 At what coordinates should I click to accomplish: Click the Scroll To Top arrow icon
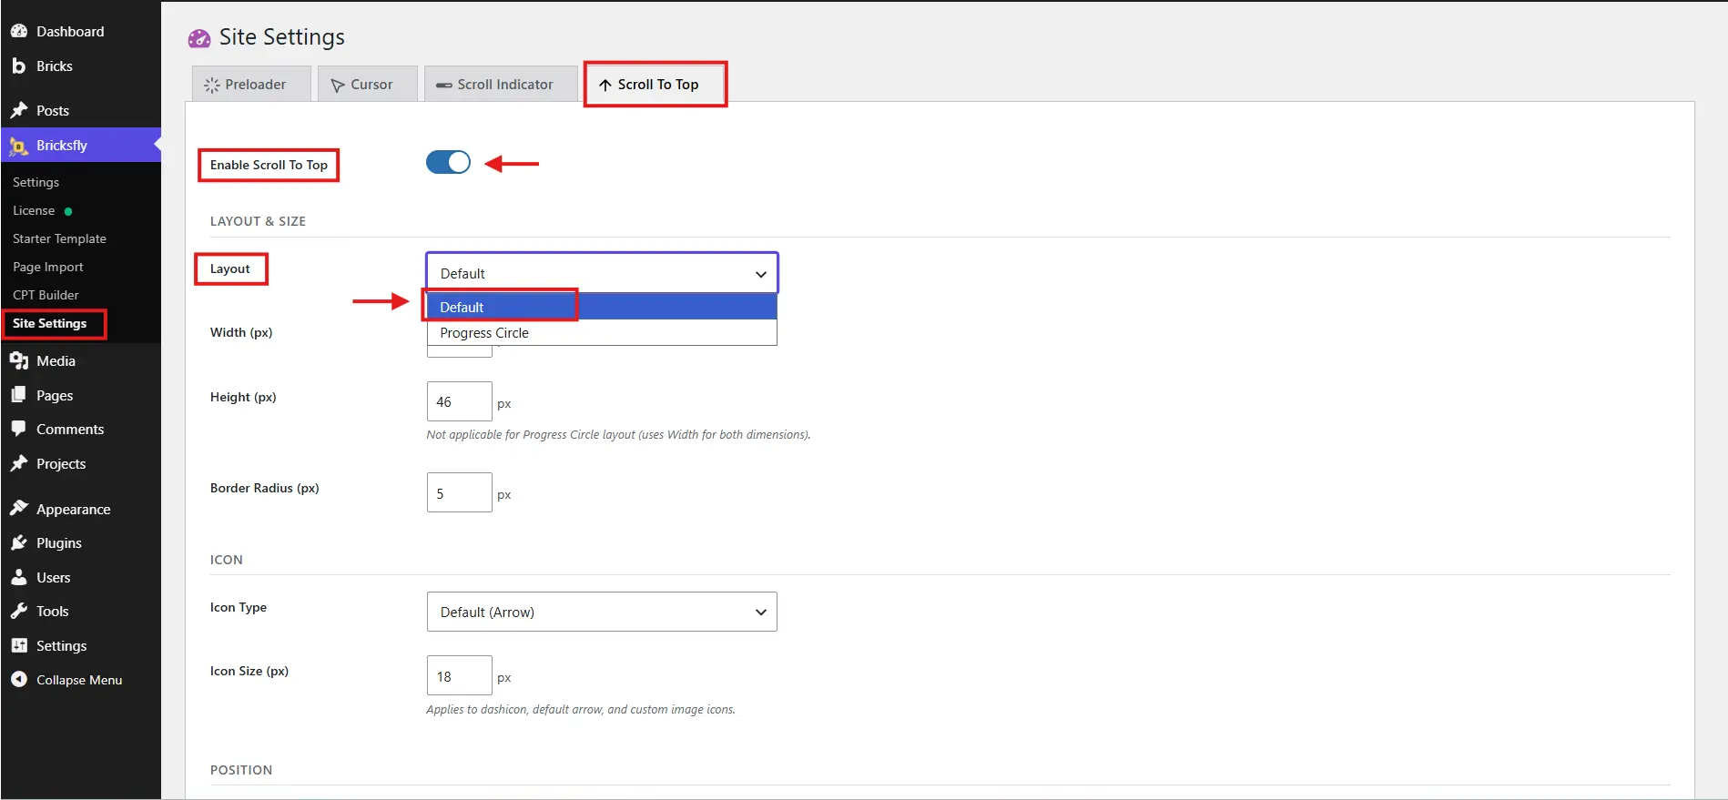pyautogui.click(x=605, y=85)
